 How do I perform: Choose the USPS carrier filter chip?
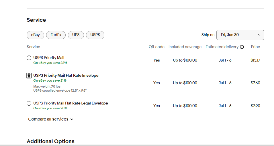pos(95,35)
